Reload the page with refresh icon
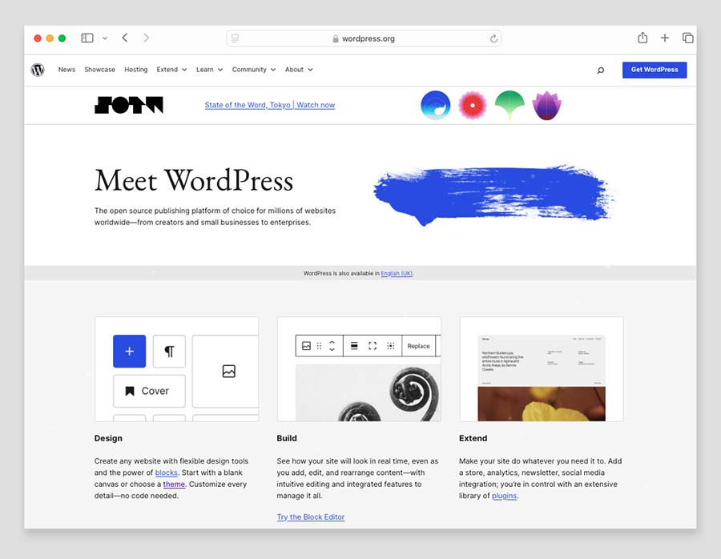The width and height of the screenshot is (721, 559). 493,38
